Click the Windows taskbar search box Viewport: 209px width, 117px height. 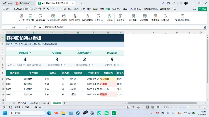coord(27,113)
